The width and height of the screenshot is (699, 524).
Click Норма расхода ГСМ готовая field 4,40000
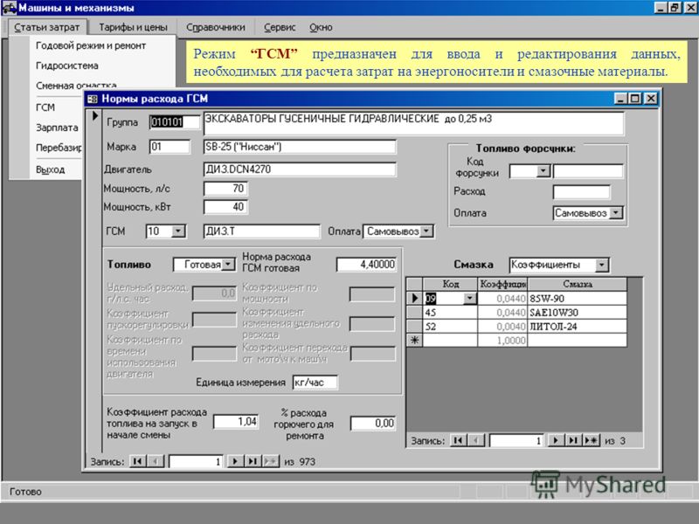point(366,265)
